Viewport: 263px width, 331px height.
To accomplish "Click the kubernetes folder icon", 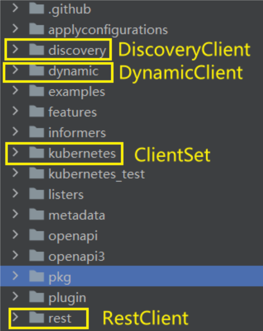I will pyautogui.click(x=36, y=153).
